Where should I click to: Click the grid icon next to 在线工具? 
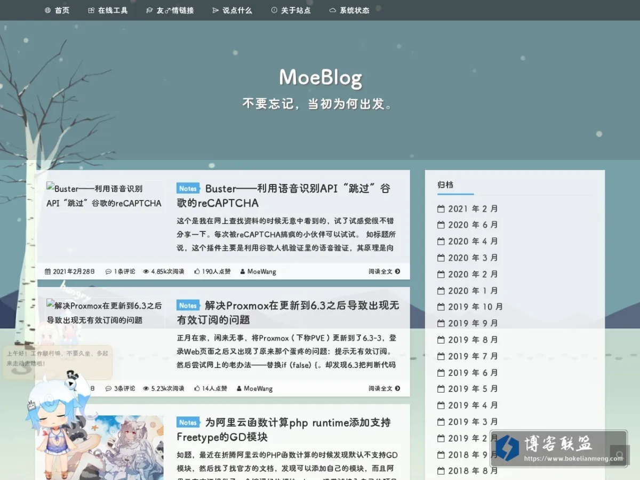(x=91, y=10)
